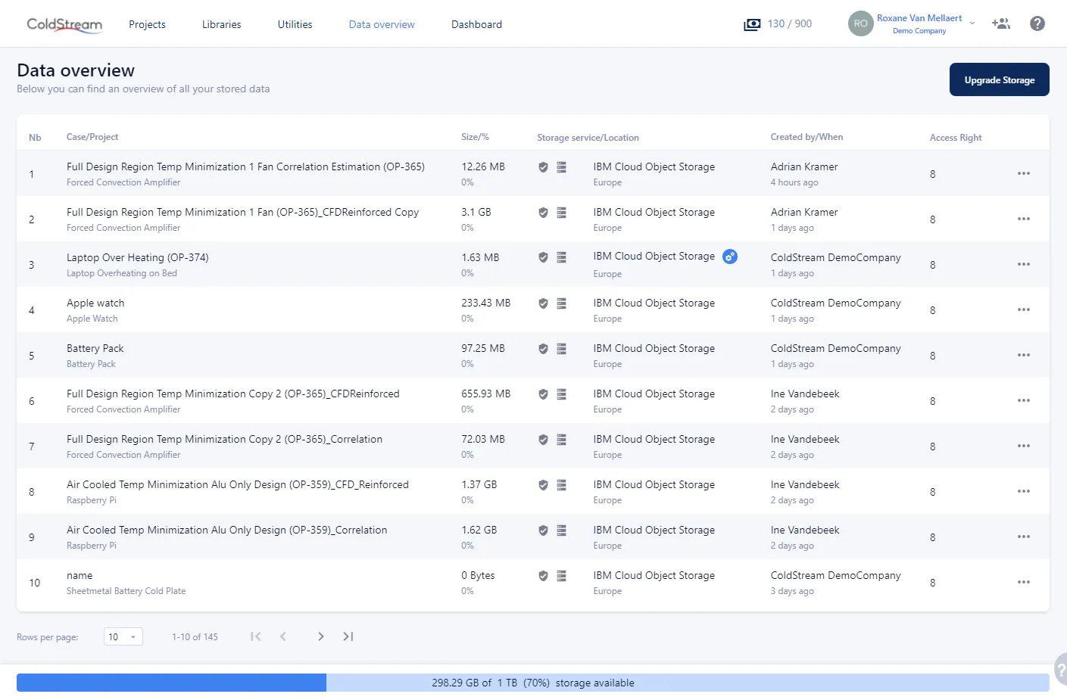This screenshot has height=700, width=1067.
Task: Open the Rows per page dropdown
Action: click(123, 637)
